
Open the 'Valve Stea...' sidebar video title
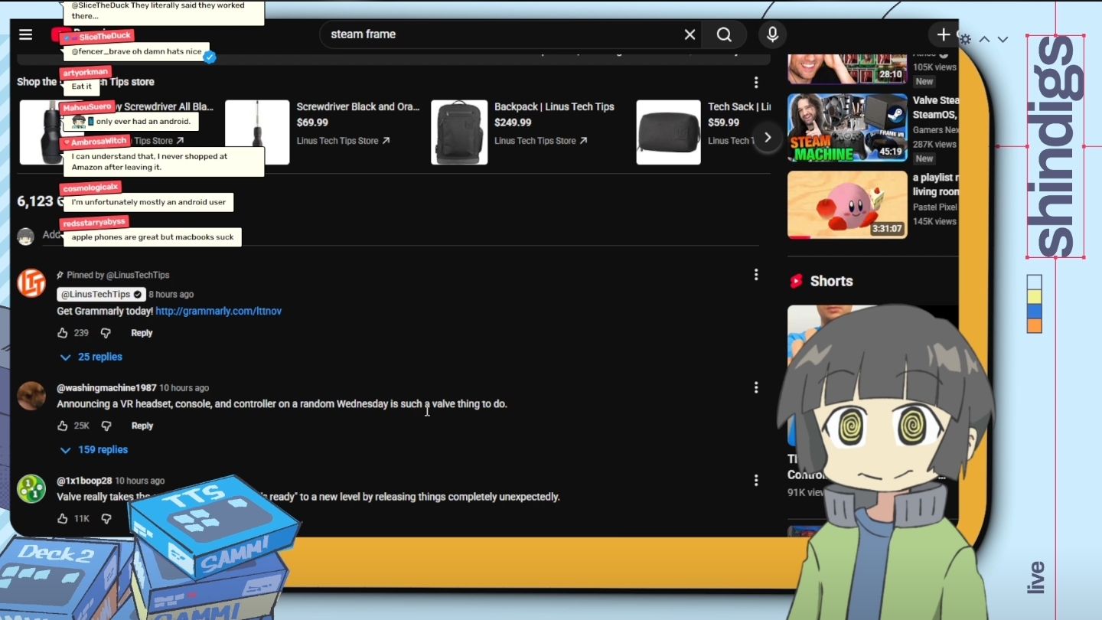[935, 107]
